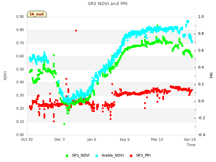Click the 0.30 NDVI axis value
This screenshot has height=162, width=216.
pos(20,95)
